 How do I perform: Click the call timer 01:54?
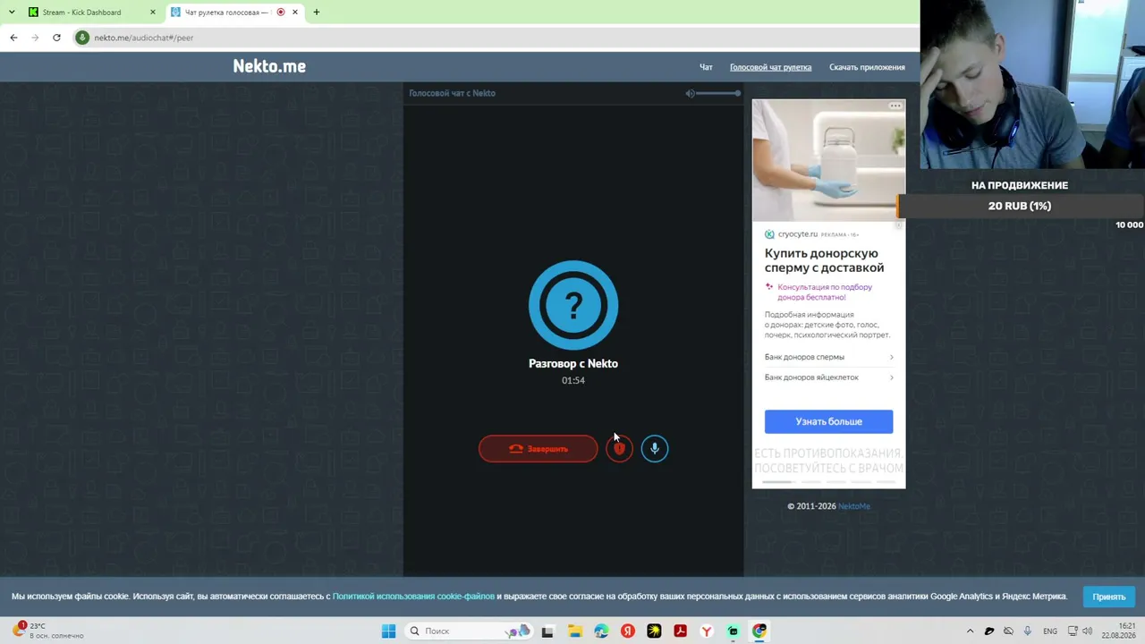(573, 380)
